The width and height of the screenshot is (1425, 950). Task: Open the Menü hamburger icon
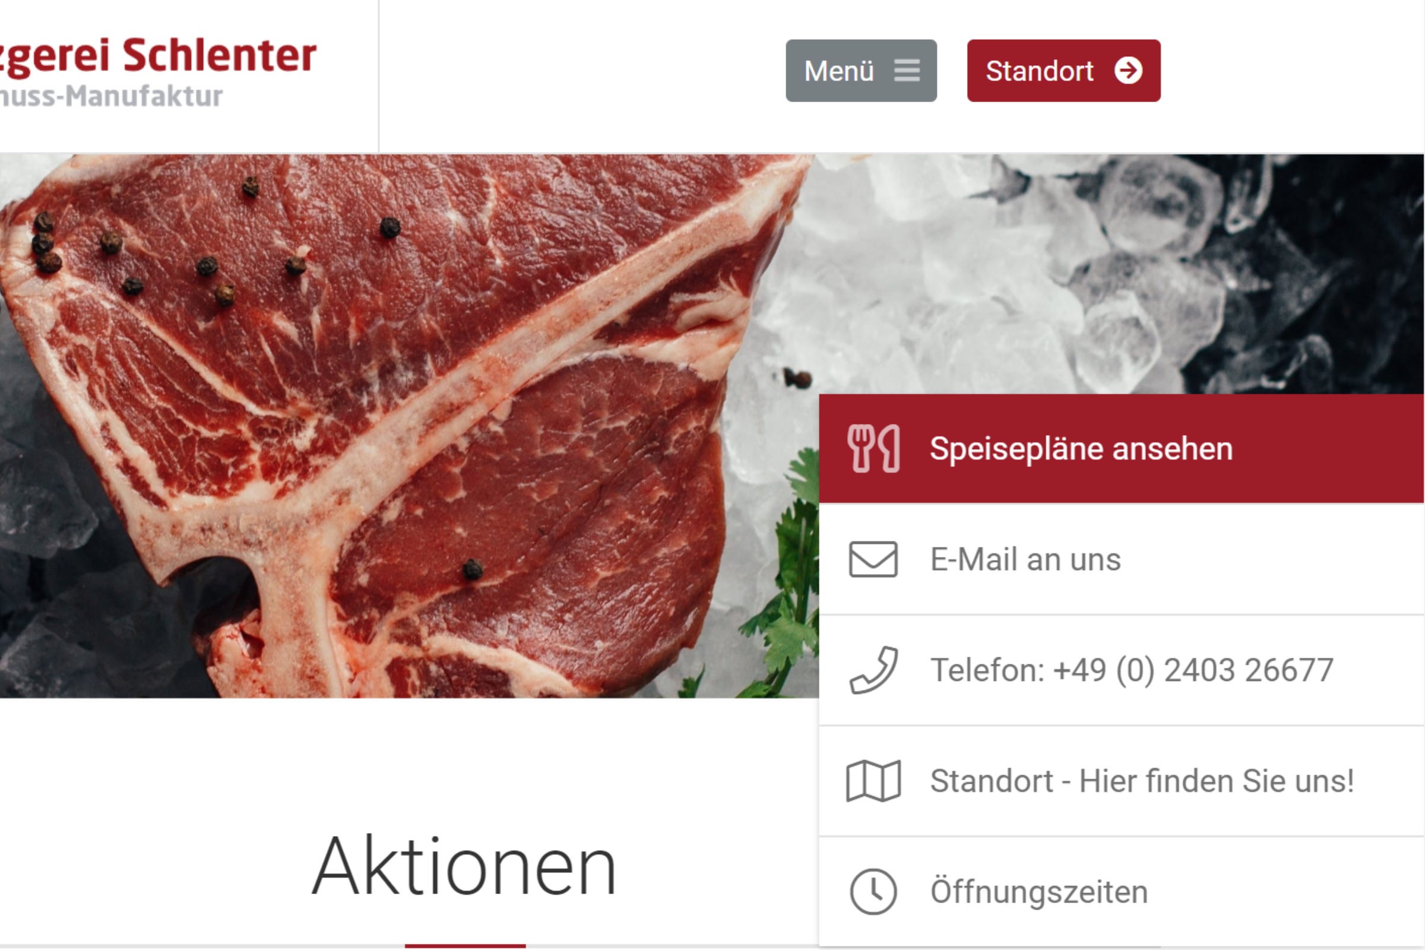[x=907, y=70]
